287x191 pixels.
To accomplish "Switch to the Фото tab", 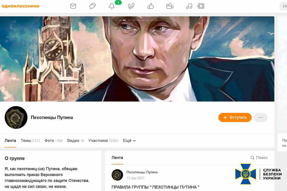I will coord(53,141).
